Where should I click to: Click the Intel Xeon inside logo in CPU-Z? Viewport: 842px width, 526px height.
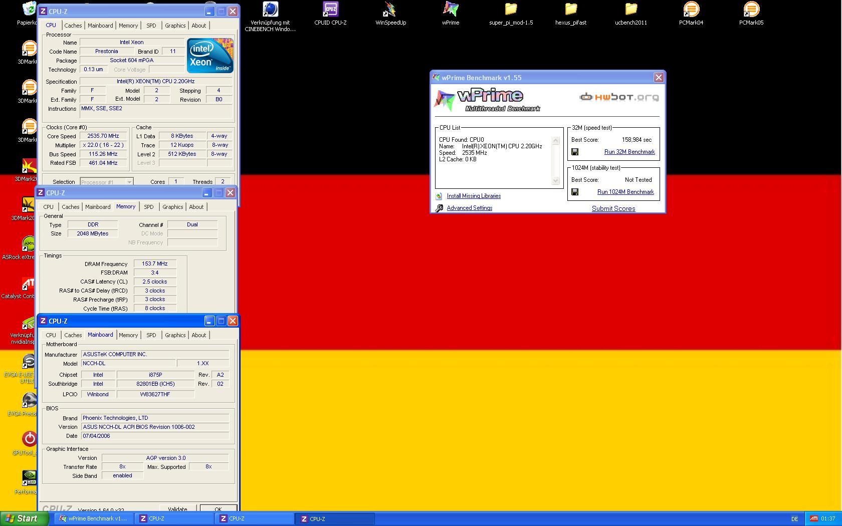[x=210, y=55]
